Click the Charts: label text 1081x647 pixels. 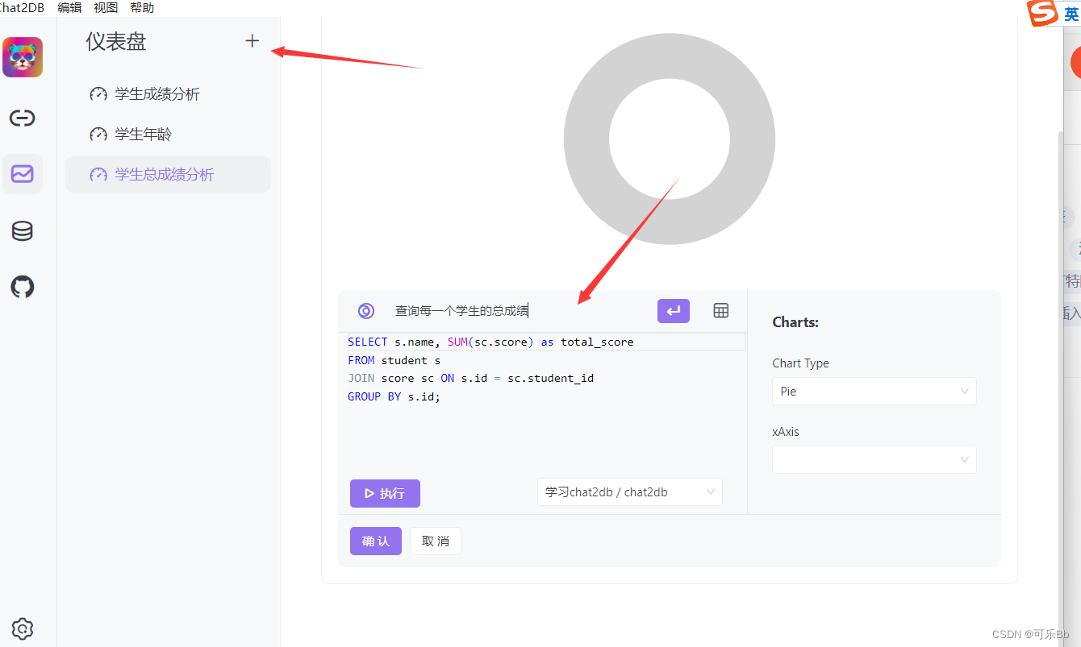pos(795,322)
